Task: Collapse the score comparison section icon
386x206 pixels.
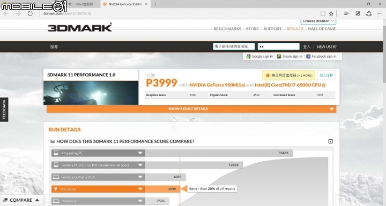Action: click(x=331, y=141)
